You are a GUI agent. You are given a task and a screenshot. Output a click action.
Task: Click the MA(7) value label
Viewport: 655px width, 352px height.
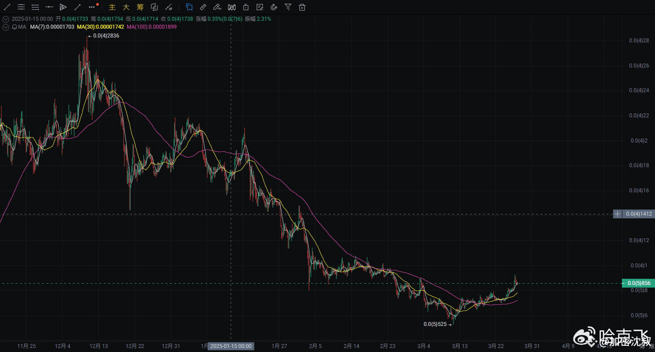pos(53,27)
